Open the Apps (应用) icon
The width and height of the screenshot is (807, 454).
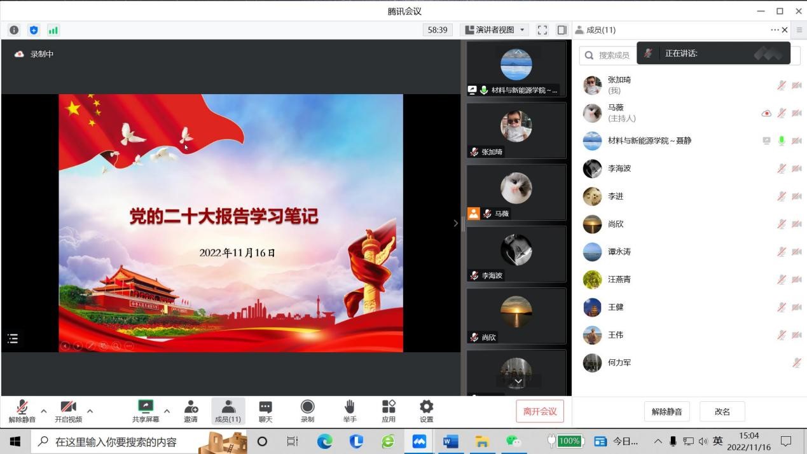point(389,408)
